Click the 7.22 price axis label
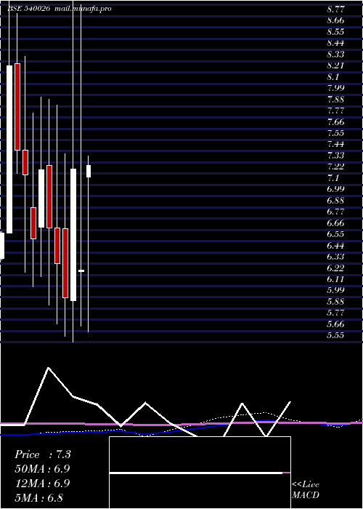This screenshot has width=363, height=509. tap(335, 167)
